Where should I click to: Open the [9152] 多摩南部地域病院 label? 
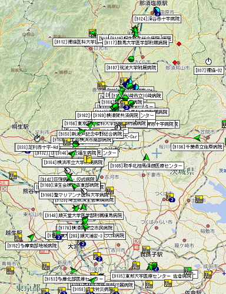32,246
